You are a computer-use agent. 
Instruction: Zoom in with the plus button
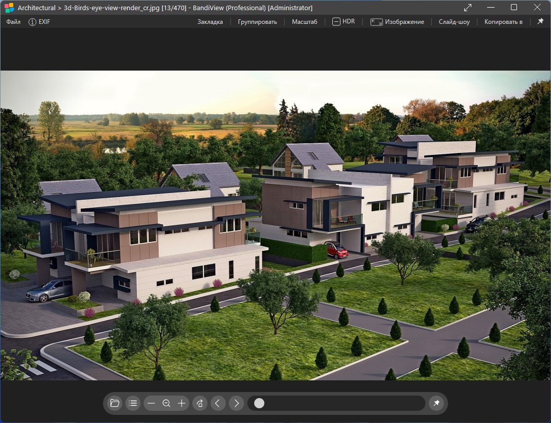pyautogui.click(x=182, y=403)
